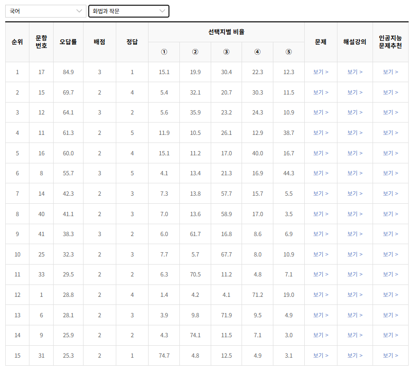
Task: View AI recommendation for bottom-row question 31
Action: tap(391, 355)
